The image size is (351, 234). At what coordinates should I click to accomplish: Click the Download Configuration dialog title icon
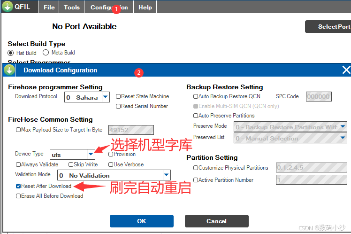pyautogui.click(x=9, y=70)
